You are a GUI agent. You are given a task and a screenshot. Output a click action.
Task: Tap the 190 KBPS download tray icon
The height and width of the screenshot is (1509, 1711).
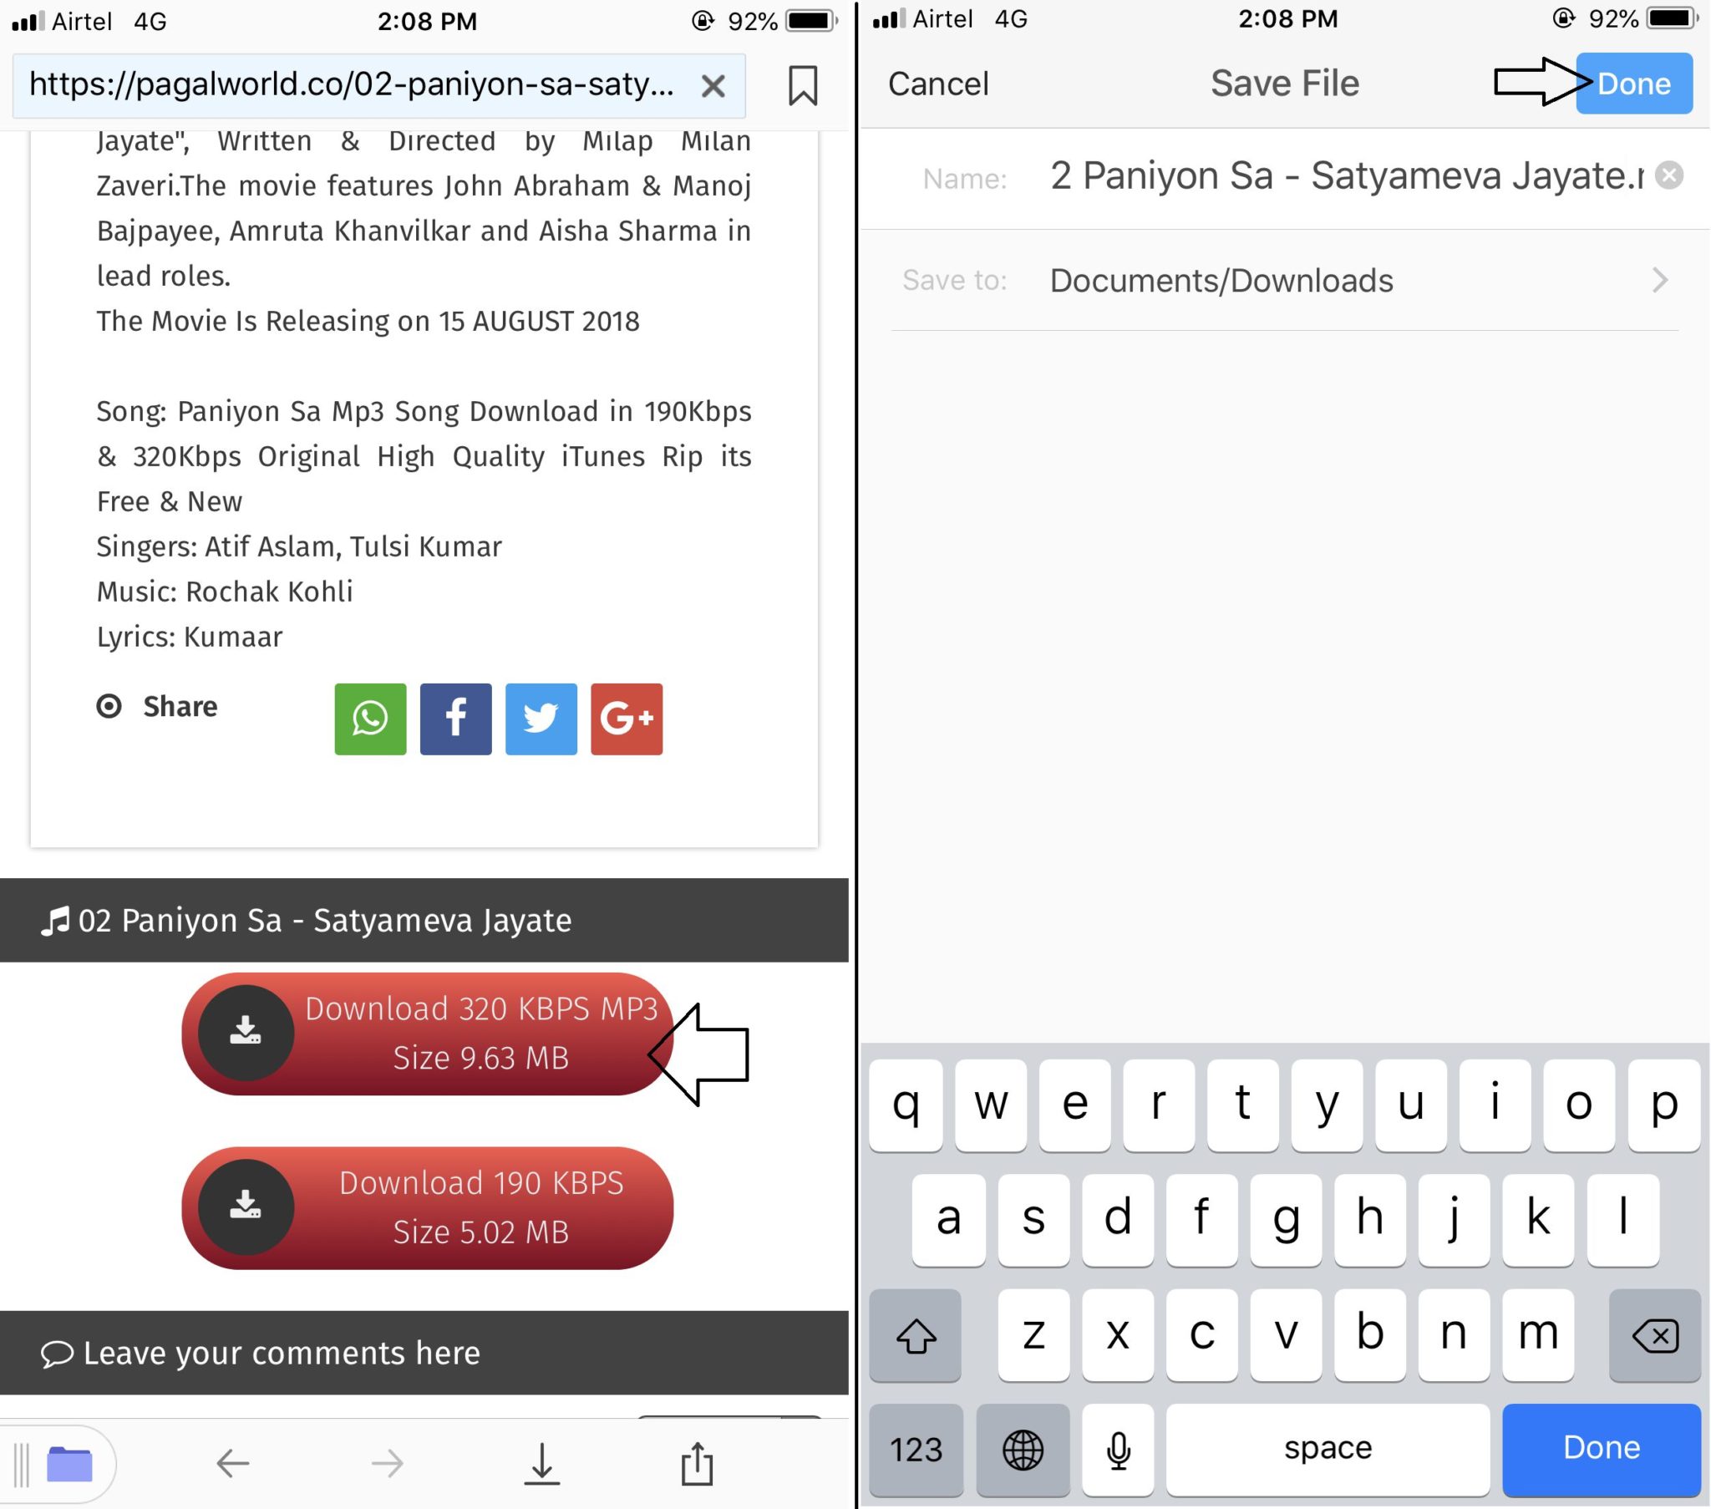click(246, 1207)
